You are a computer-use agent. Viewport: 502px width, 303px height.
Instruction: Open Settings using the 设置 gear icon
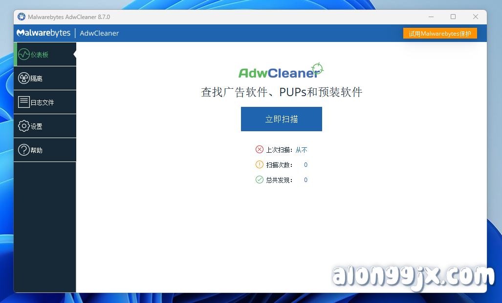[23, 126]
